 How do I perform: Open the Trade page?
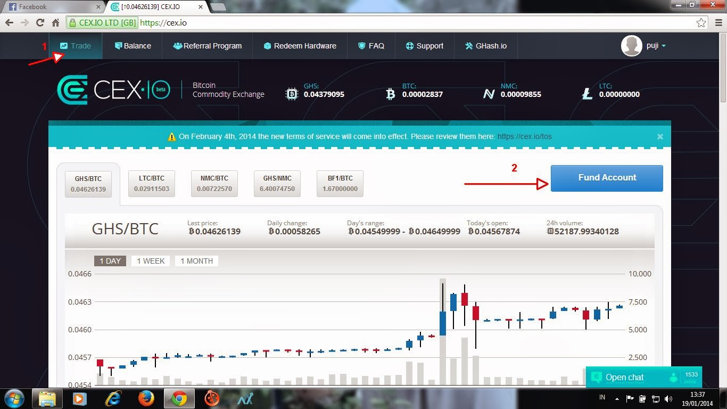[x=75, y=46]
